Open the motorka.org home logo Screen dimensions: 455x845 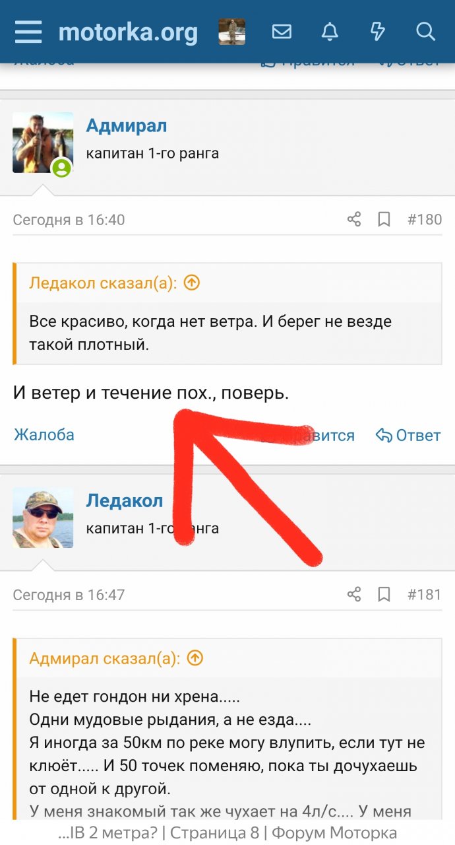(128, 32)
